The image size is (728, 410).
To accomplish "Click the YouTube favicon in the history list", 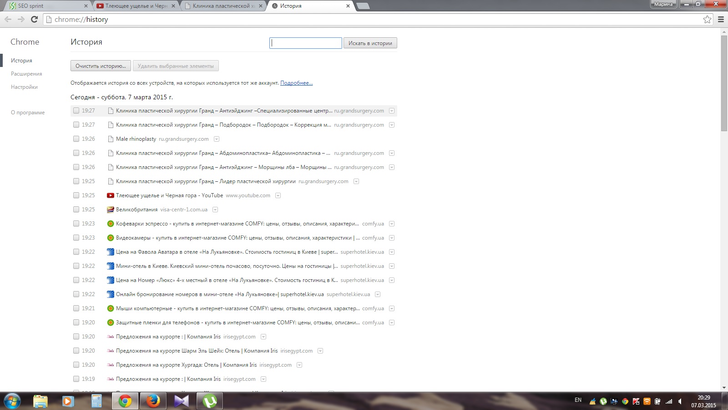I will pos(110,195).
